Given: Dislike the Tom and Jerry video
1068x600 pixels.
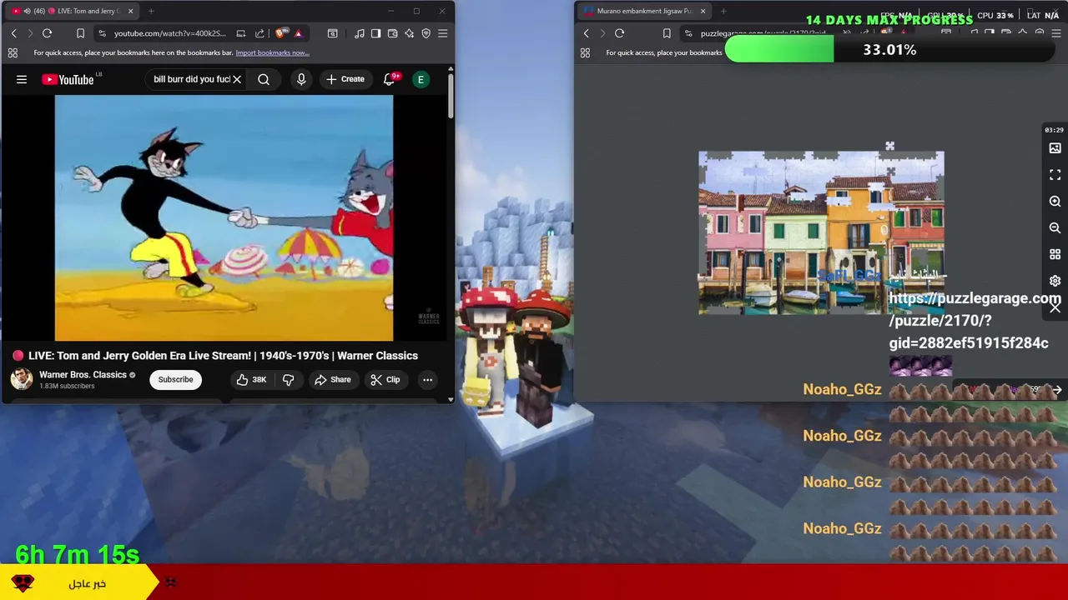Looking at the screenshot, I should 288,379.
